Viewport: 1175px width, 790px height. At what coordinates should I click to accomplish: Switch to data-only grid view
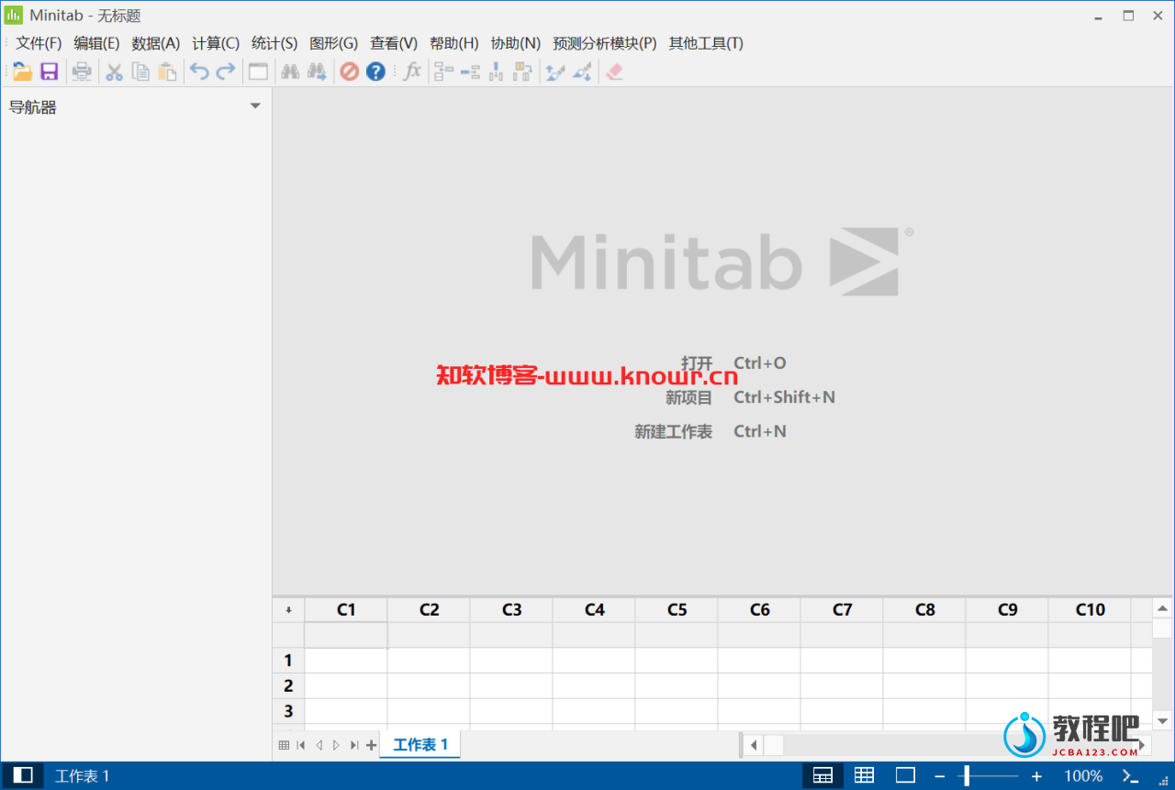click(864, 775)
